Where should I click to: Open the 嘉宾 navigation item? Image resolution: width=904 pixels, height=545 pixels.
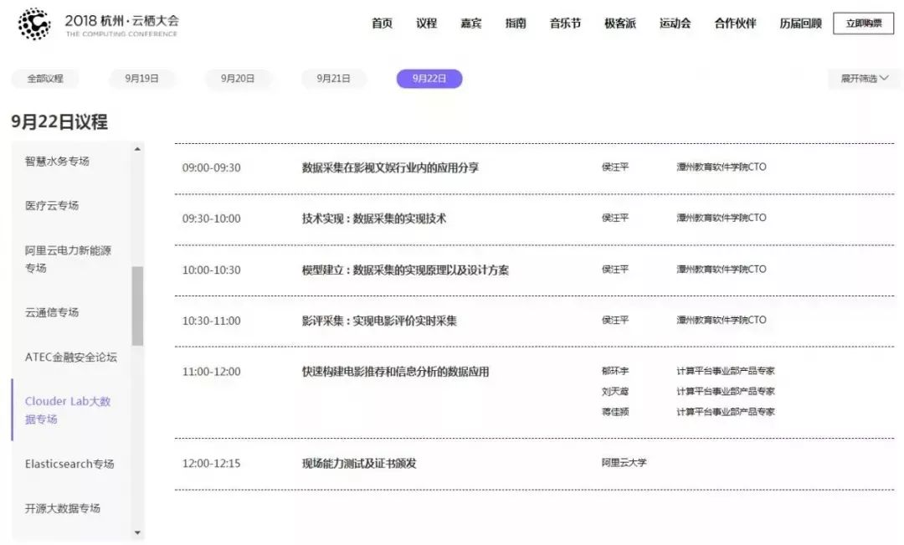tap(470, 23)
